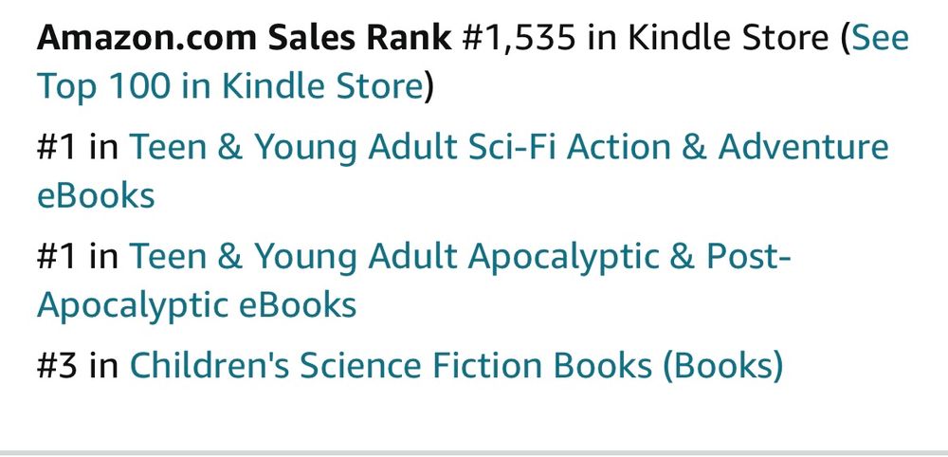This screenshot has height=457, width=948.
Task: Select the Apocalyptic eBooks wrapped link line
Action: click(197, 304)
